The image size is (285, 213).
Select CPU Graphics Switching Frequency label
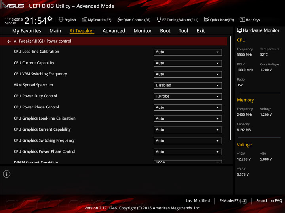44,140
